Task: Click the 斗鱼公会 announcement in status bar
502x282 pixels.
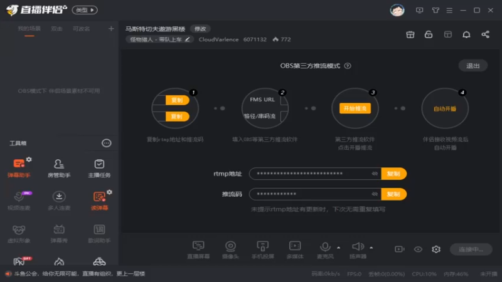Action: click(x=80, y=274)
